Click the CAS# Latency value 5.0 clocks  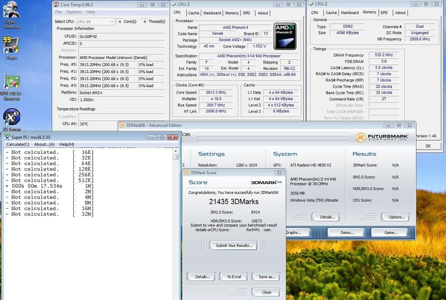(384, 67)
